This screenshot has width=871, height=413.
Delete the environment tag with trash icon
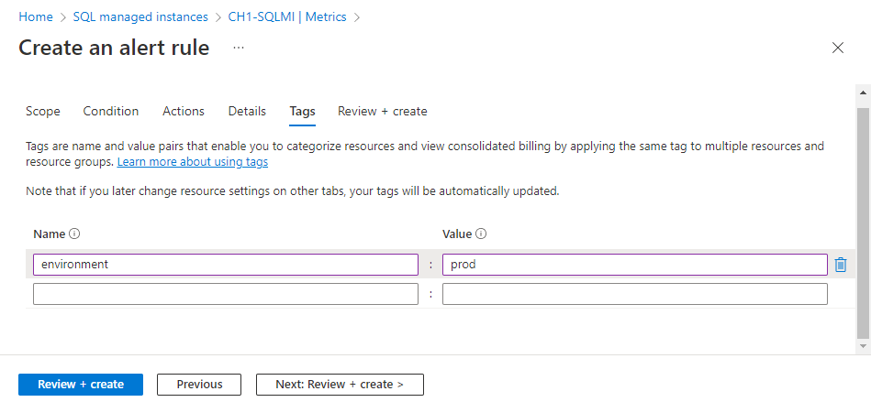click(x=840, y=265)
